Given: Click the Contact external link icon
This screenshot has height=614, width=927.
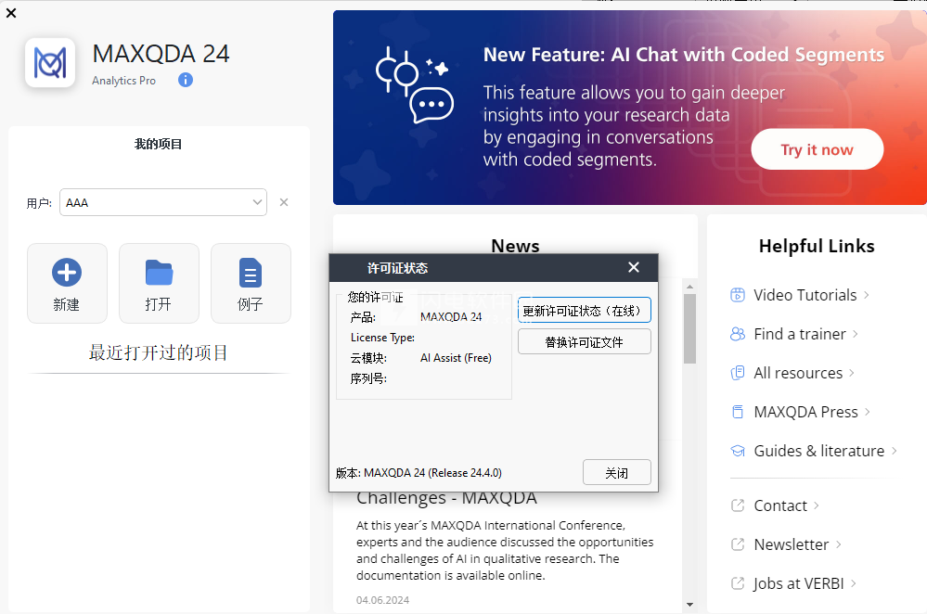Looking at the screenshot, I should click(x=738, y=505).
